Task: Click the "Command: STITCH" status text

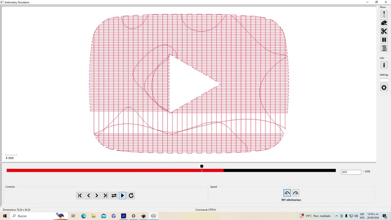Action: pyautogui.click(x=206, y=210)
